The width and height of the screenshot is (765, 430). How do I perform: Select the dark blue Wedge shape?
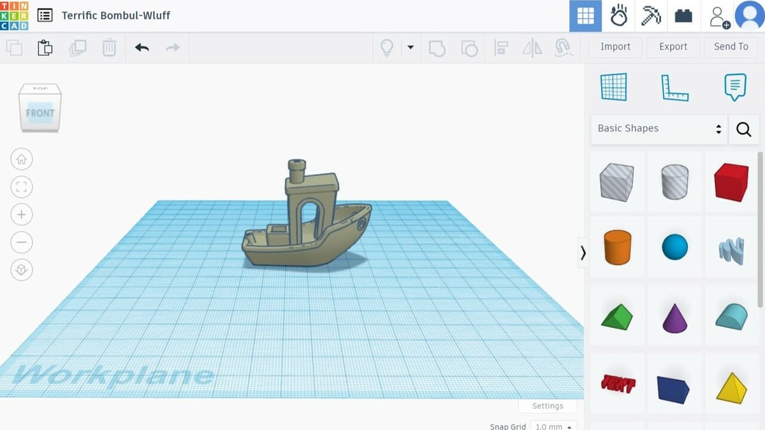coord(674,389)
